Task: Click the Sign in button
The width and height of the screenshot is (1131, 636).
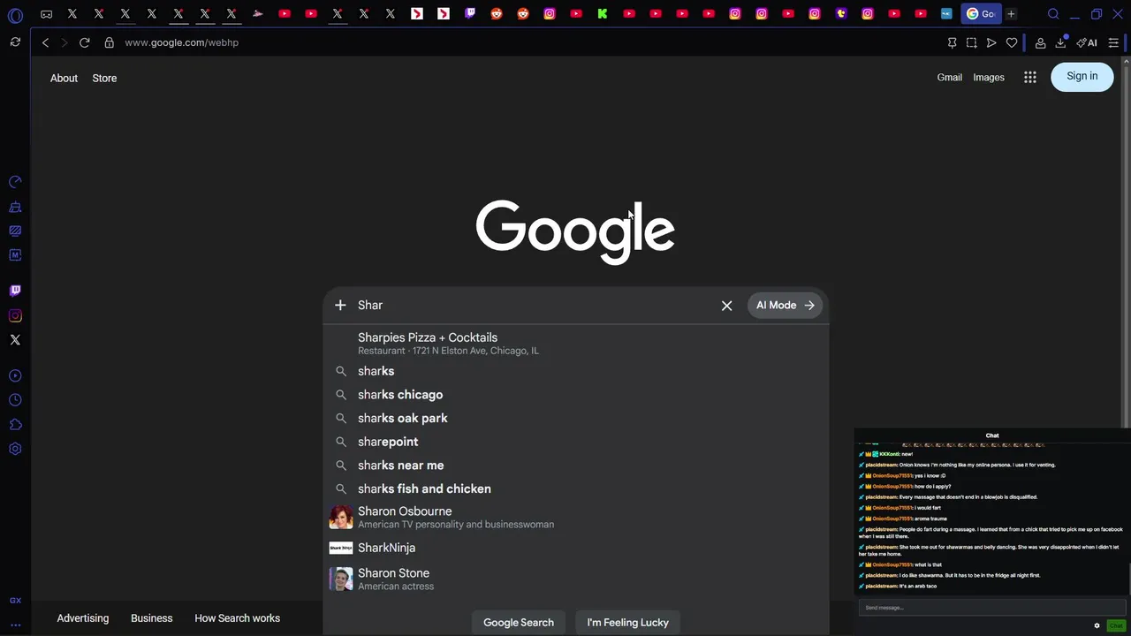Action: pos(1082,77)
